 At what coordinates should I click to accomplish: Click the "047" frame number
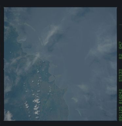click(120, 45)
